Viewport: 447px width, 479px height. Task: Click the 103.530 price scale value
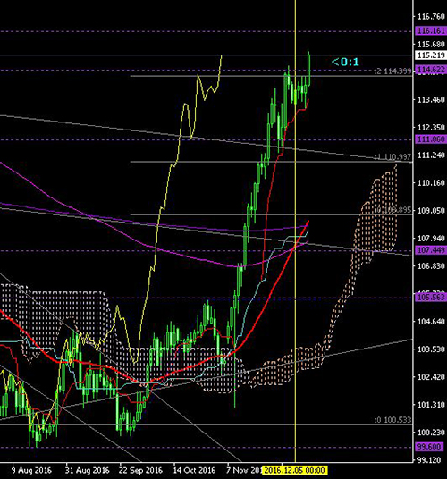[x=431, y=349]
